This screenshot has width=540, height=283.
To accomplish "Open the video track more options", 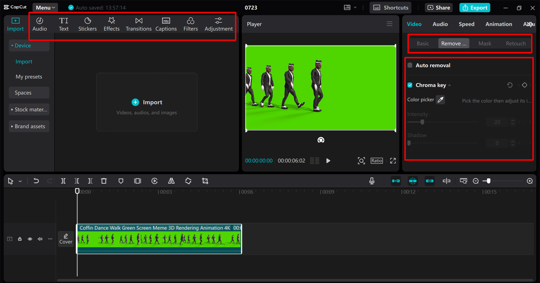I will click(50, 239).
